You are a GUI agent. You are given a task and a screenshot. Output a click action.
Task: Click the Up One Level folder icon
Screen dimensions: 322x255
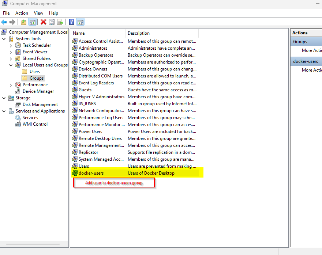[x=24, y=22]
